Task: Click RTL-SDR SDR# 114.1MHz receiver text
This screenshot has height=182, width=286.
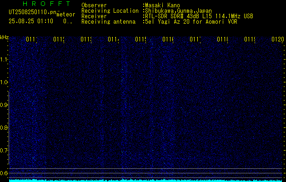Action: coord(198,16)
